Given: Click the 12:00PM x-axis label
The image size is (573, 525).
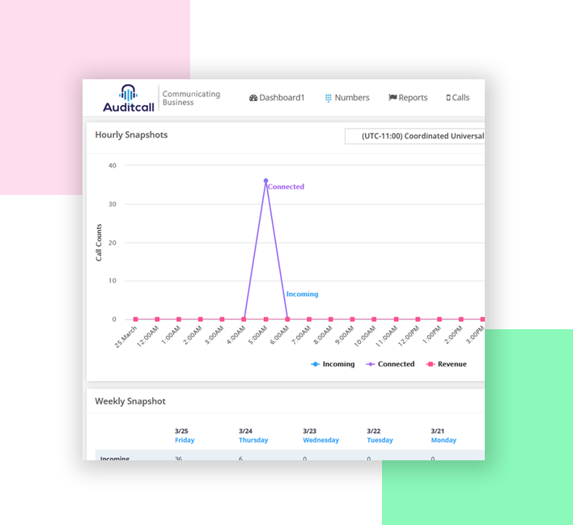Looking at the screenshot, I should 409,337.
